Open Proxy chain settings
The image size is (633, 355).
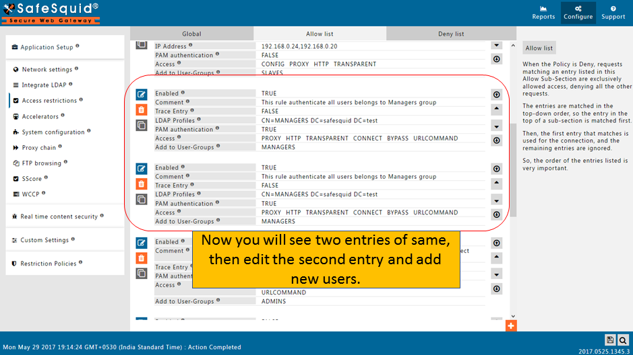coord(38,148)
